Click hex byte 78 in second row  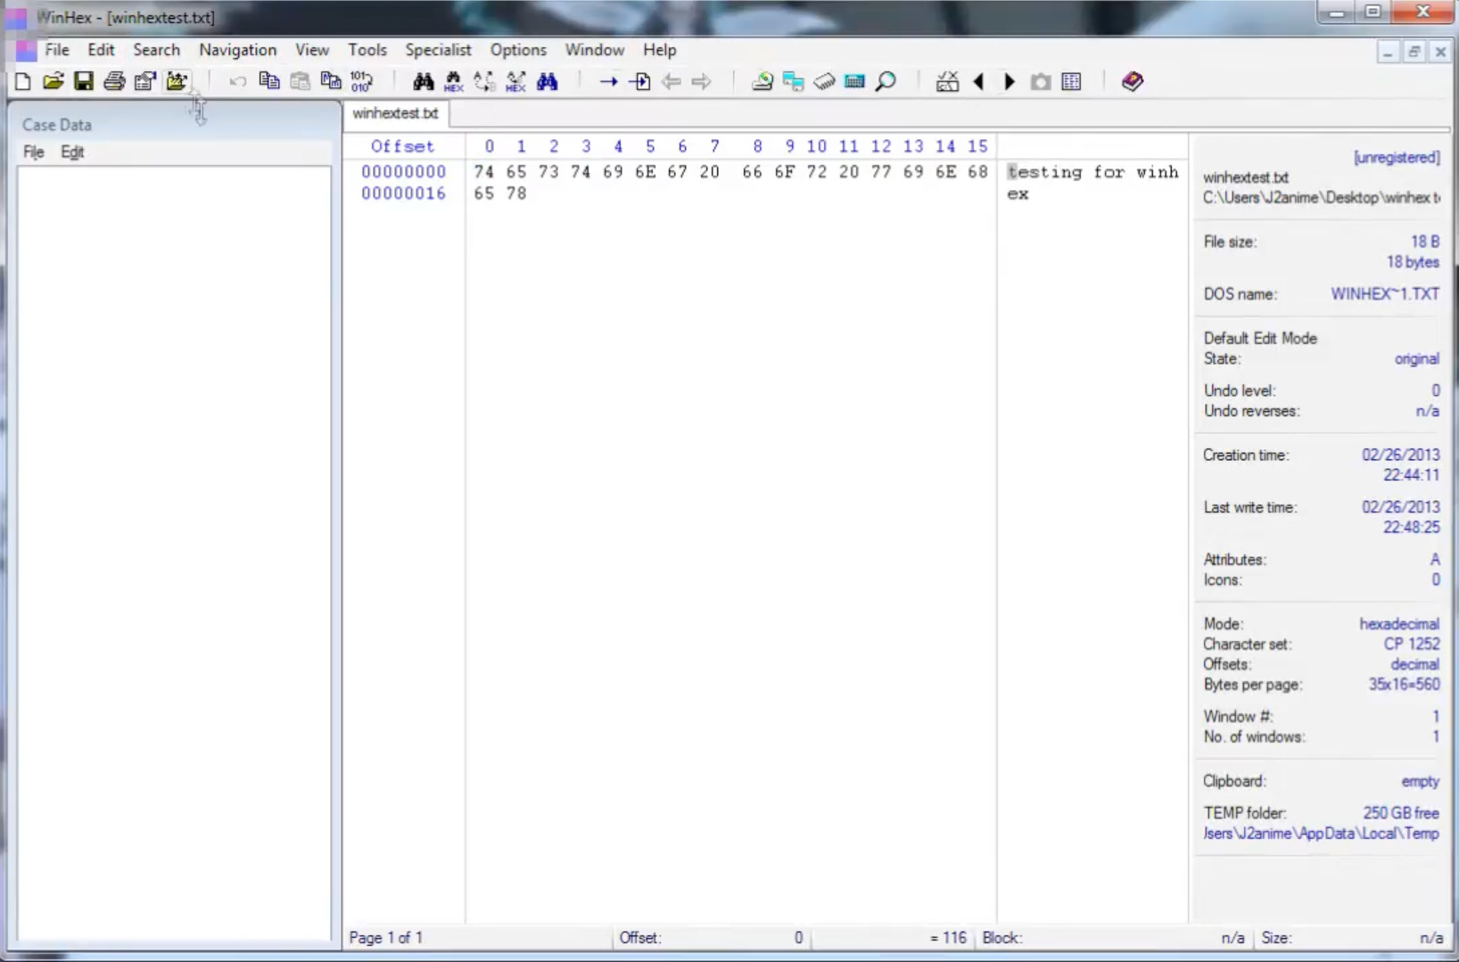pos(516,193)
